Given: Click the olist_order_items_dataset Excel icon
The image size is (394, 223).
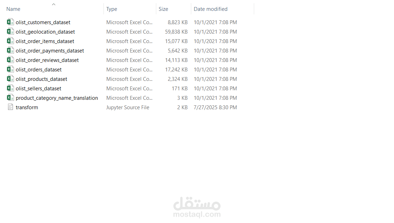Looking at the screenshot, I should [10, 41].
